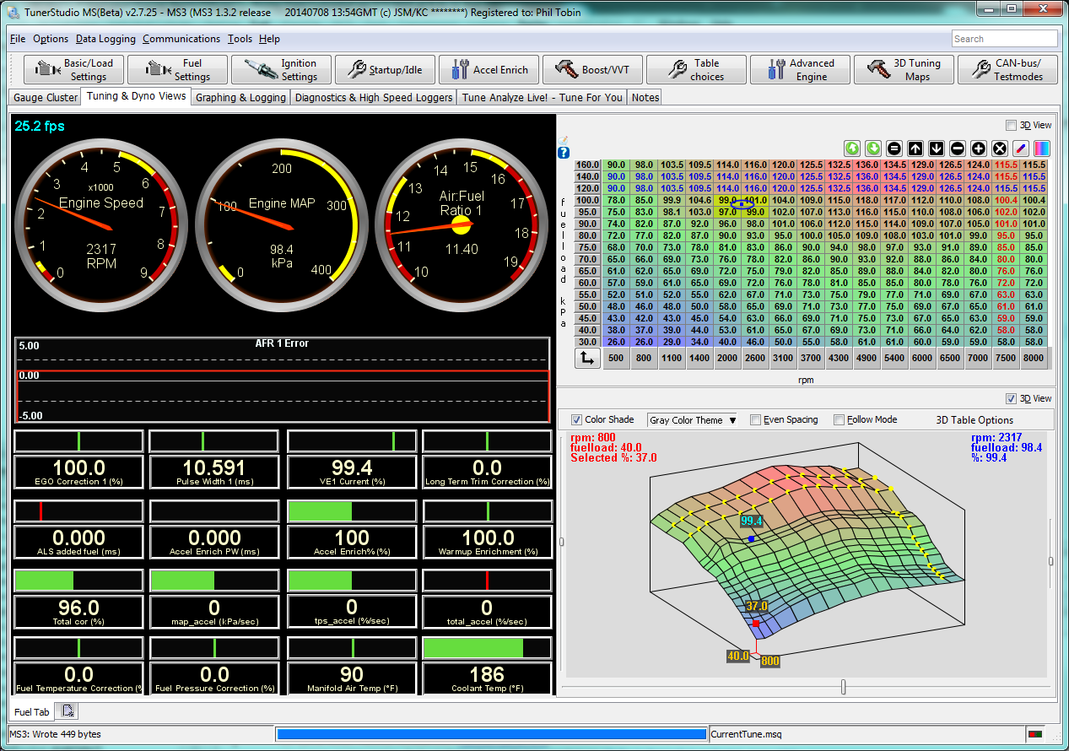The width and height of the screenshot is (1069, 751).
Task: Open Boost/VVT settings
Action: 592,70
